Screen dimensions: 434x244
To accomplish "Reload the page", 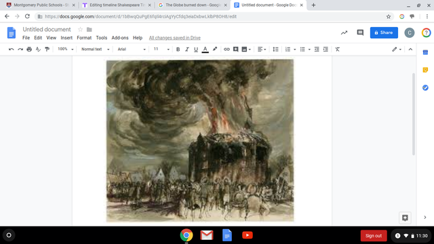I will click(x=27, y=16).
